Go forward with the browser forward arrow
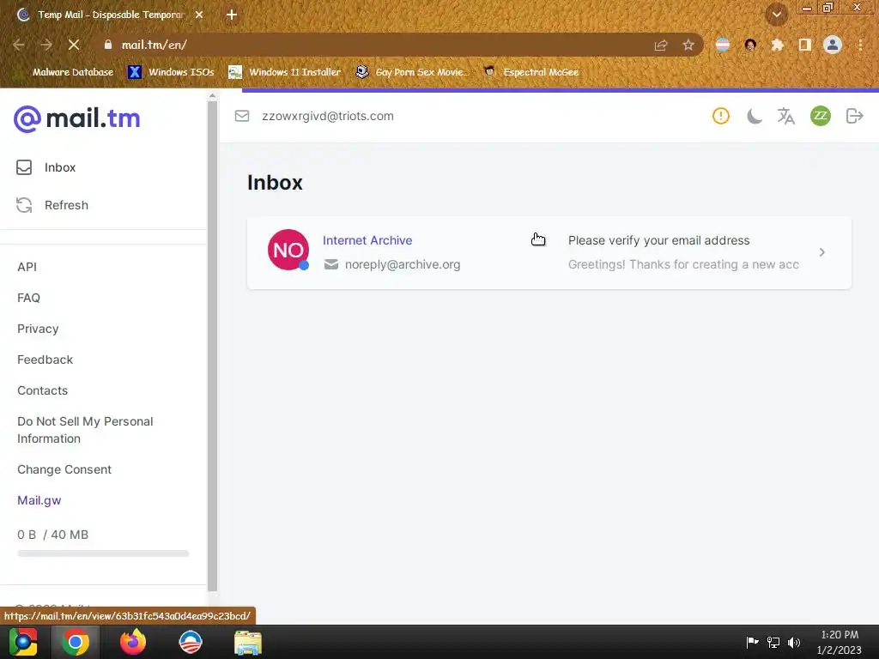Viewport: 879px width, 659px height. 46,45
